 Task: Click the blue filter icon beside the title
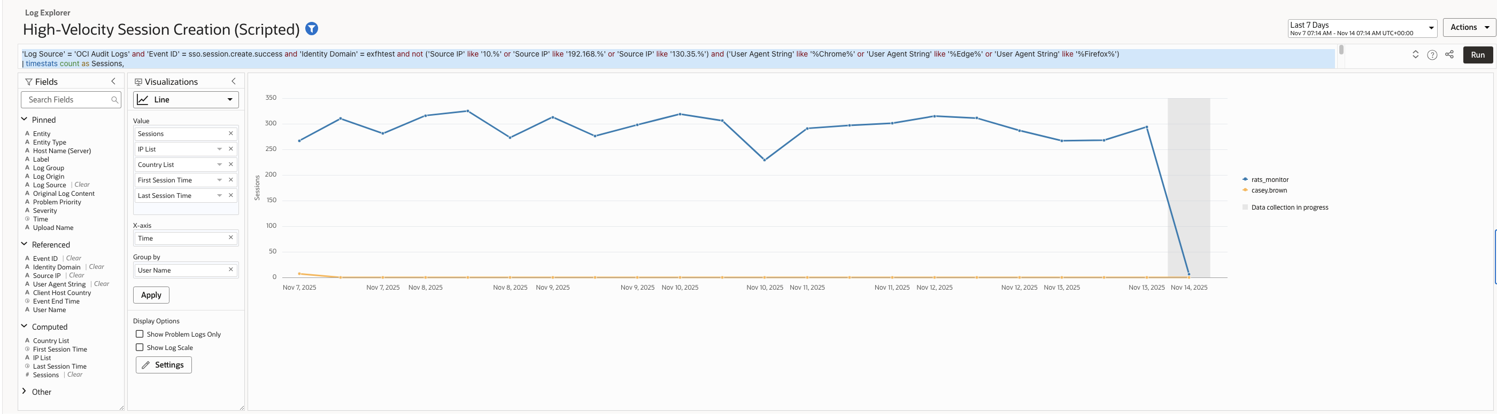312,28
